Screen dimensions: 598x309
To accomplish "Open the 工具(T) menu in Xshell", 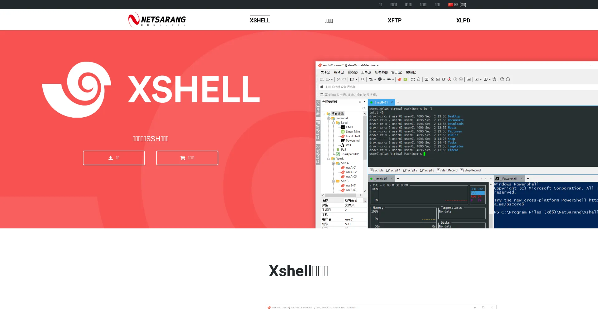I will (x=366, y=72).
